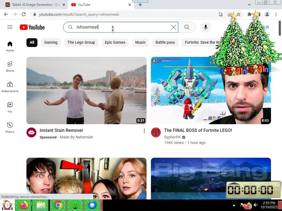Select The Lego Group filter chip
282x211 pixels.
coord(81,43)
